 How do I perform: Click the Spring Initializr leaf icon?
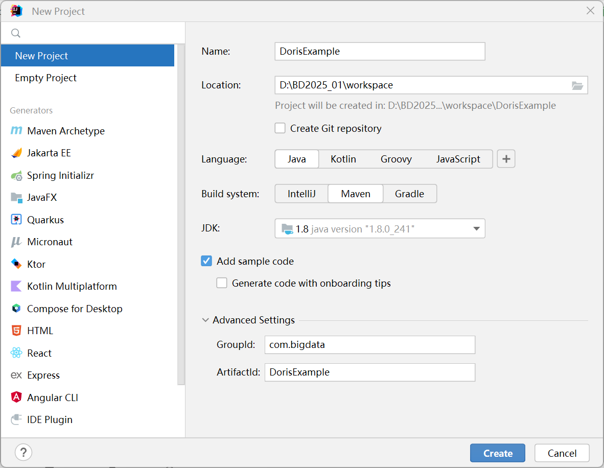[x=16, y=176]
